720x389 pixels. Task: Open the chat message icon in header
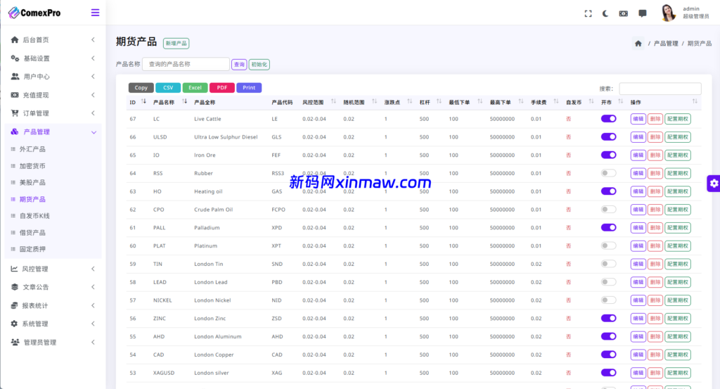[643, 13]
